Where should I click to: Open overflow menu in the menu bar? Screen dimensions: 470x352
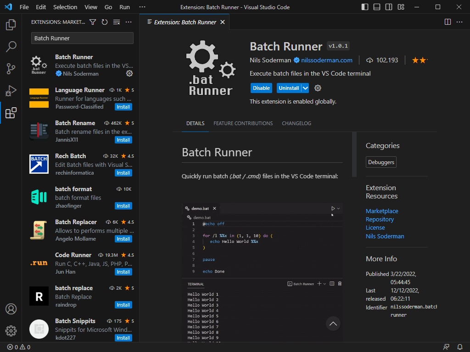(142, 7)
